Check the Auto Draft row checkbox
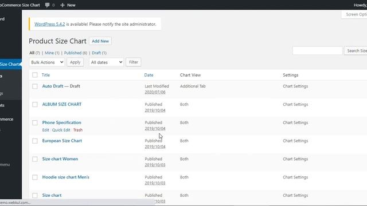Screen dimensions: 367x206 click(x=35, y=86)
